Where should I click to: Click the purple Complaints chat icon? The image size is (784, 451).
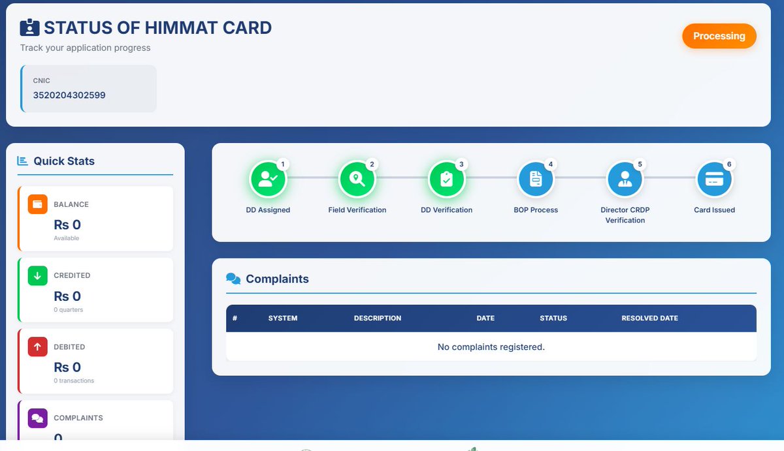[37, 418]
